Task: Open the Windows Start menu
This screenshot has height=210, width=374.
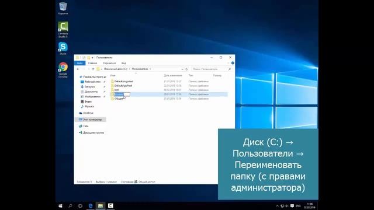Action: click(60, 206)
